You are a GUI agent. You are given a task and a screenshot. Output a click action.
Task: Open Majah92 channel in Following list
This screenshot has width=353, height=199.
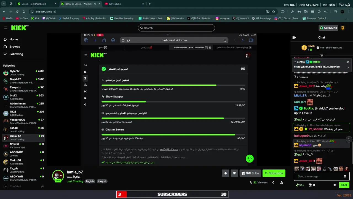[x=23, y=81]
